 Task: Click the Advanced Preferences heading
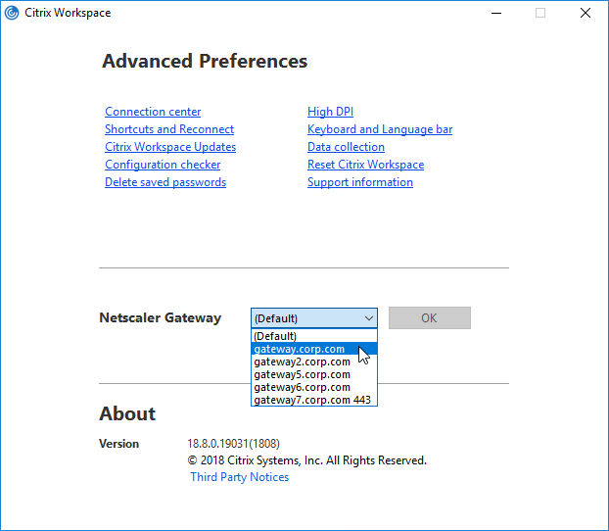pos(205,61)
